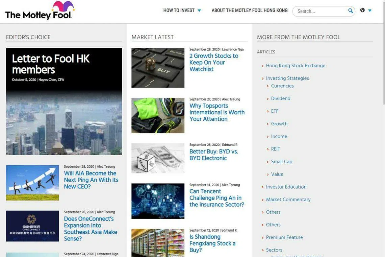Visit the Hong Kong Stock Exchange section
The image size is (385, 257).
click(x=296, y=65)
